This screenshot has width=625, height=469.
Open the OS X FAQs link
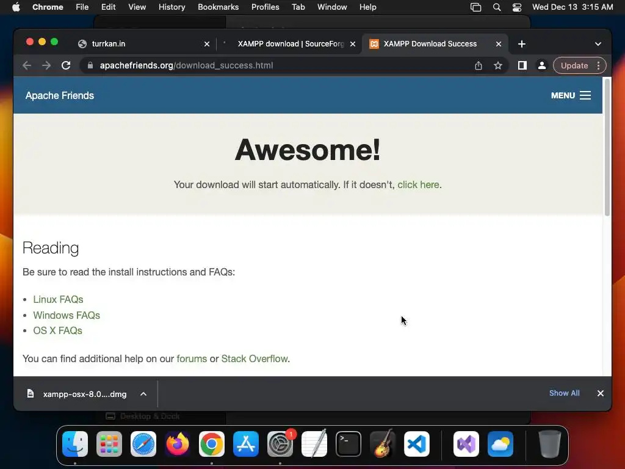[x=58, y=330]
